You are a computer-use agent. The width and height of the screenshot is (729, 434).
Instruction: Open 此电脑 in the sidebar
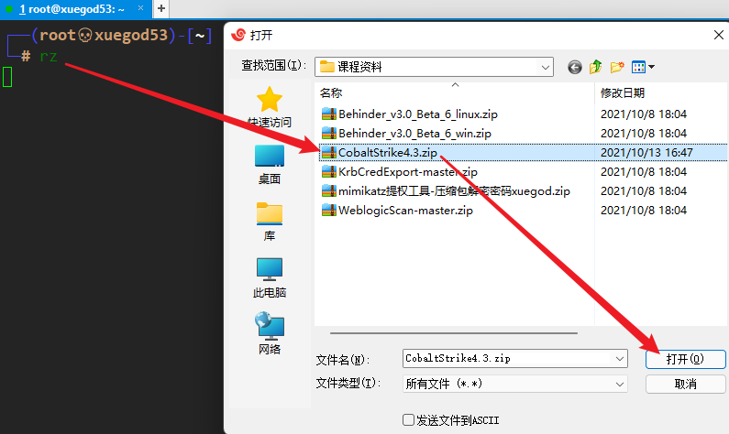tap(270, 278)
